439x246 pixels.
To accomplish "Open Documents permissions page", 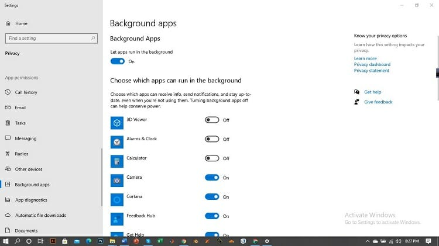I will (x=26, y=231).
